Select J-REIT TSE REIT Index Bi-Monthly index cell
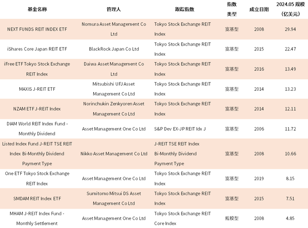Image resolution: width=308 pixels, height=228 pixels. click(x=177, y=153)
